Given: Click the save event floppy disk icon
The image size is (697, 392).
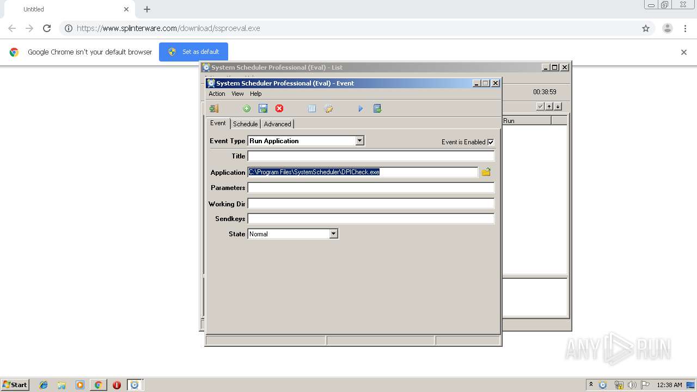Looking at the screenshot, I should (x=263, y=108).
